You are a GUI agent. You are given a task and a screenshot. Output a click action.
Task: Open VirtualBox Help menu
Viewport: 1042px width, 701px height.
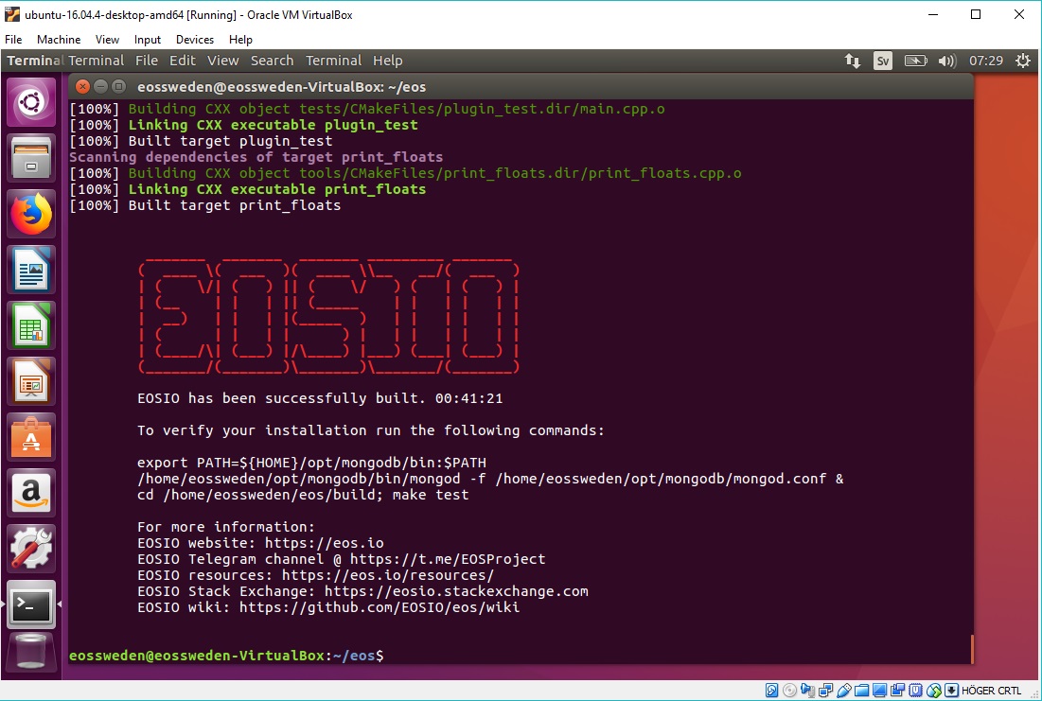240,39
